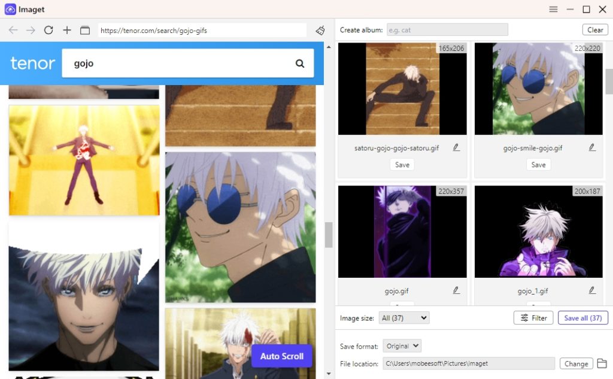Click the tenor search magnifier icon
613x379 pixels.
300,63
